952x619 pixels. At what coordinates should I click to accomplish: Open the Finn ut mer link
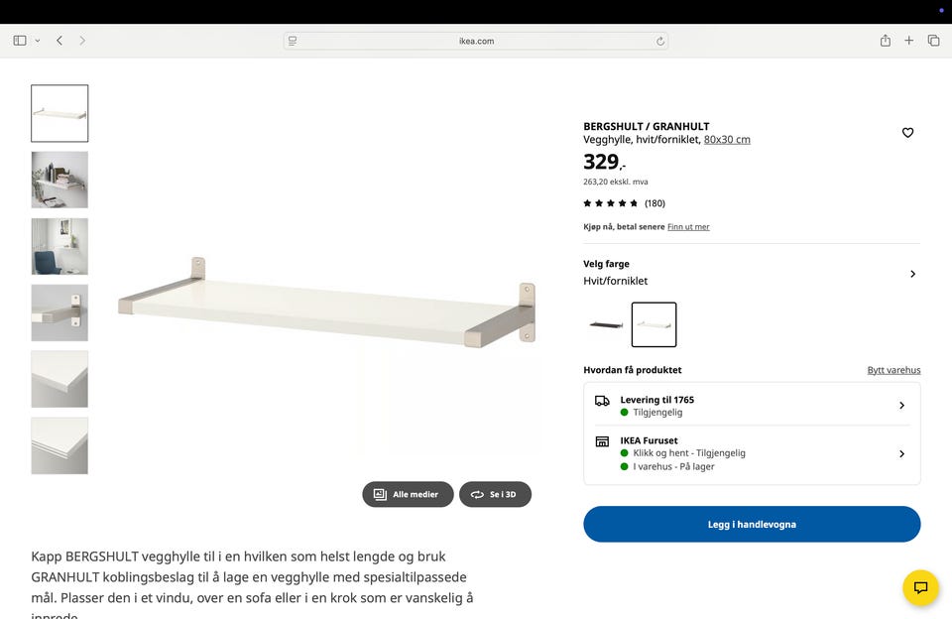pos(688,227)
